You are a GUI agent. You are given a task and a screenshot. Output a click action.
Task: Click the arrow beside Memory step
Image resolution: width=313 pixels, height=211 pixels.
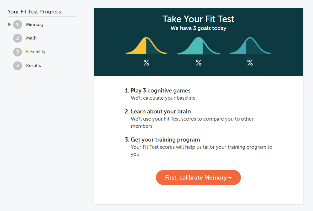(x=9, y=24)
